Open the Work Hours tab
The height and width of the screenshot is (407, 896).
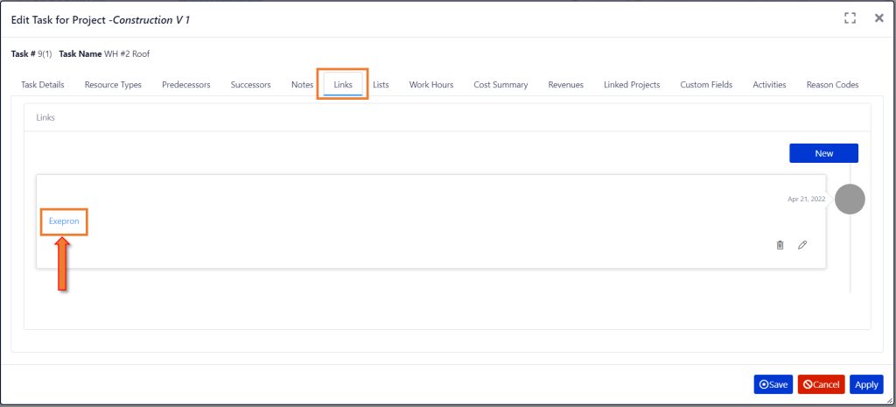[431, 85]
